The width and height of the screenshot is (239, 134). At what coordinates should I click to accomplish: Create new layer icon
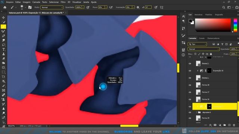point(229,125)
